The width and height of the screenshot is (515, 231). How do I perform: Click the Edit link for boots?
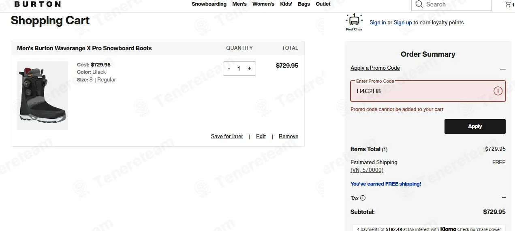[x=261, y=137]
